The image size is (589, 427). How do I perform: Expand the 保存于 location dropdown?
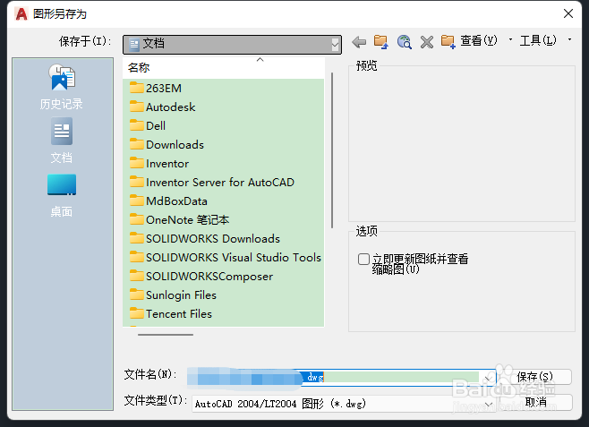[x=335, y=45]
